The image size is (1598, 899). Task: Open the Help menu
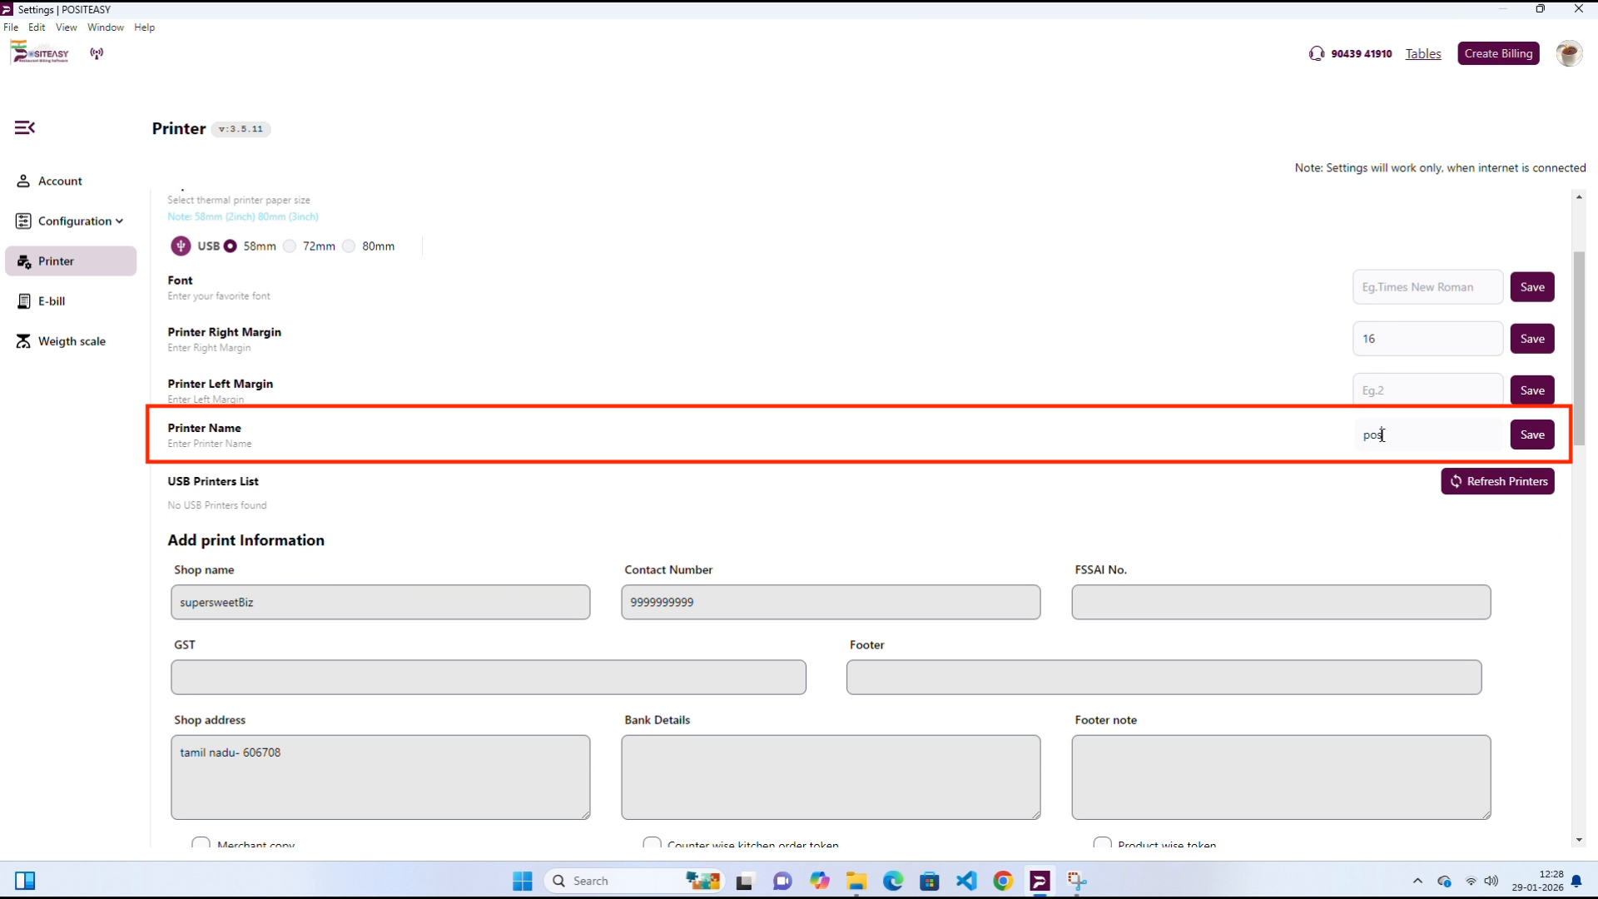[144, 27]
